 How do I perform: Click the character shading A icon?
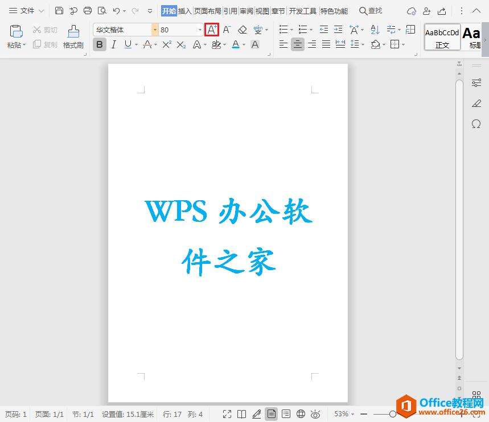point(255,44)
